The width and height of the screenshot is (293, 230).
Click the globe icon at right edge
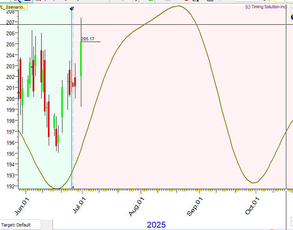coord(291,17)
